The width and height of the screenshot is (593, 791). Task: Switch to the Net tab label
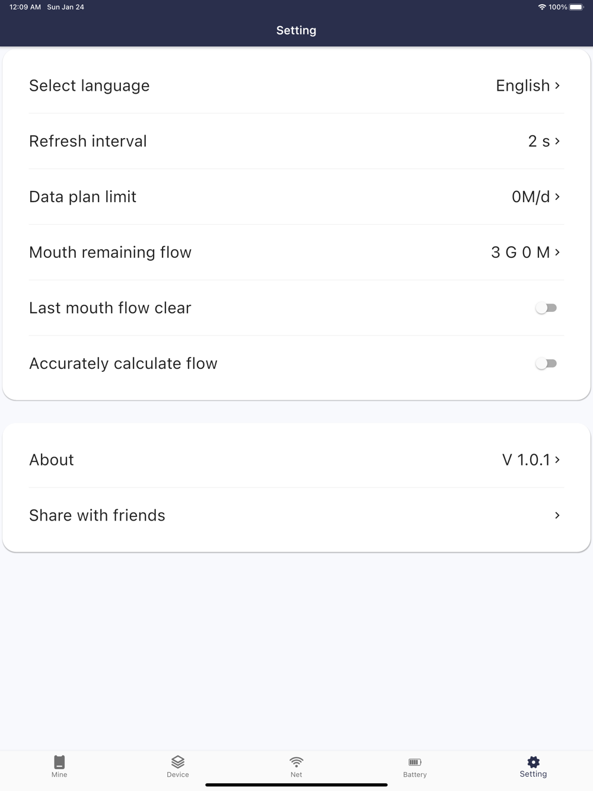(296, 774)
